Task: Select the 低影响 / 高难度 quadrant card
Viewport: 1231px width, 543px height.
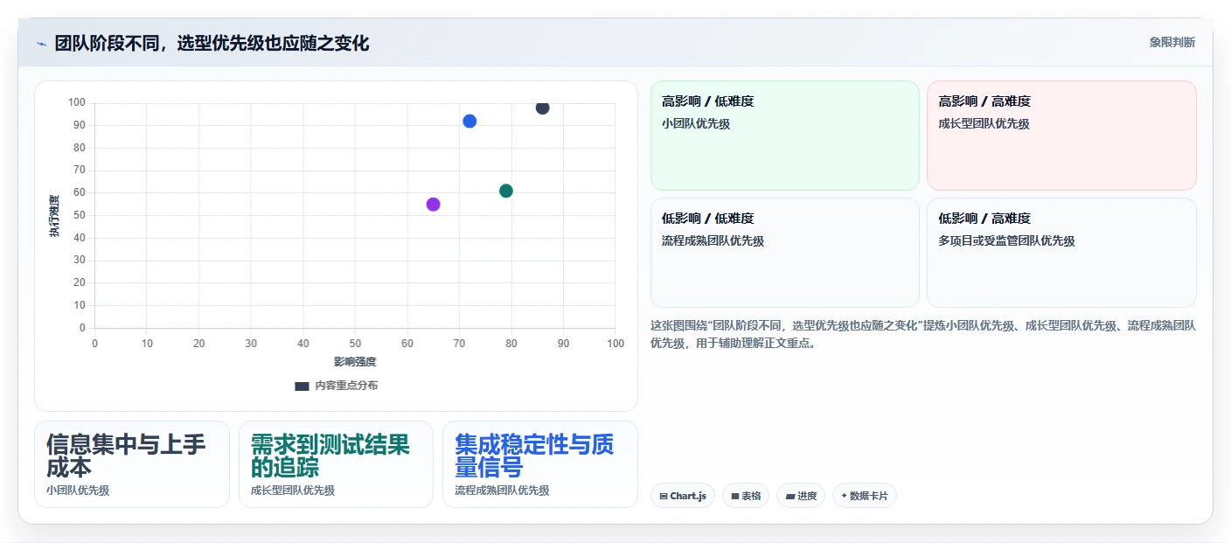Action: (1061, 253)
